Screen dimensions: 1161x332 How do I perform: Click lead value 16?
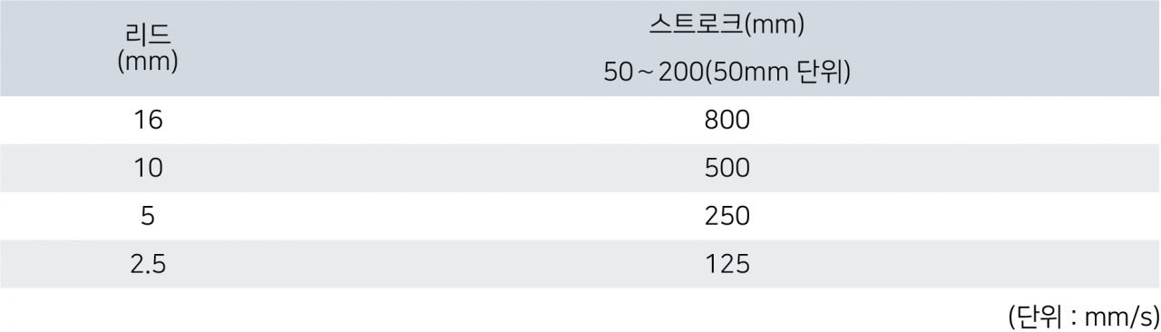point(147,120)
